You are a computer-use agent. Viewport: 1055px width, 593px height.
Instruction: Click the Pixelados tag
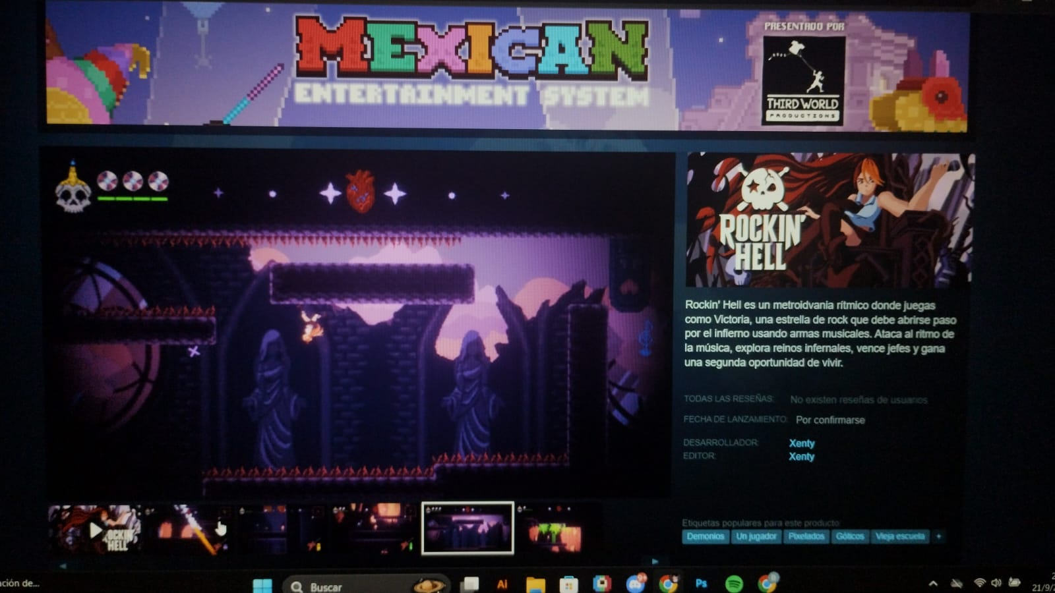806,536
